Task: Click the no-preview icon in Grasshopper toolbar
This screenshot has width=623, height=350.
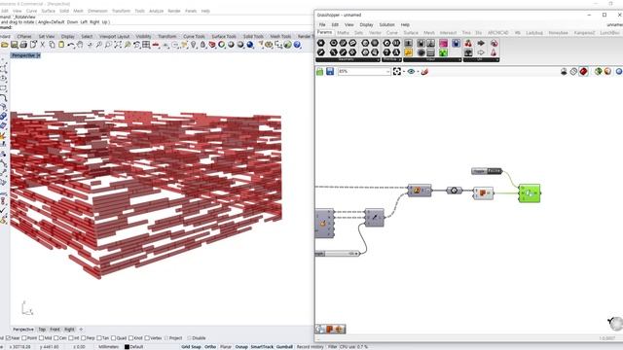Action: [x=564, y=71]
